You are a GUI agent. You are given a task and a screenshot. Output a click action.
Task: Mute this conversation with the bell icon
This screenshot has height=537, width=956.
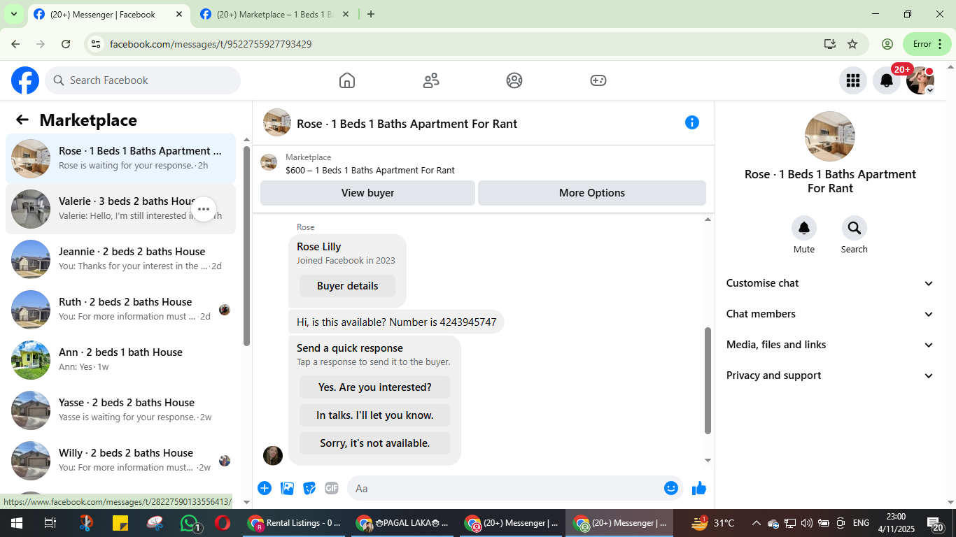point(804,228)
